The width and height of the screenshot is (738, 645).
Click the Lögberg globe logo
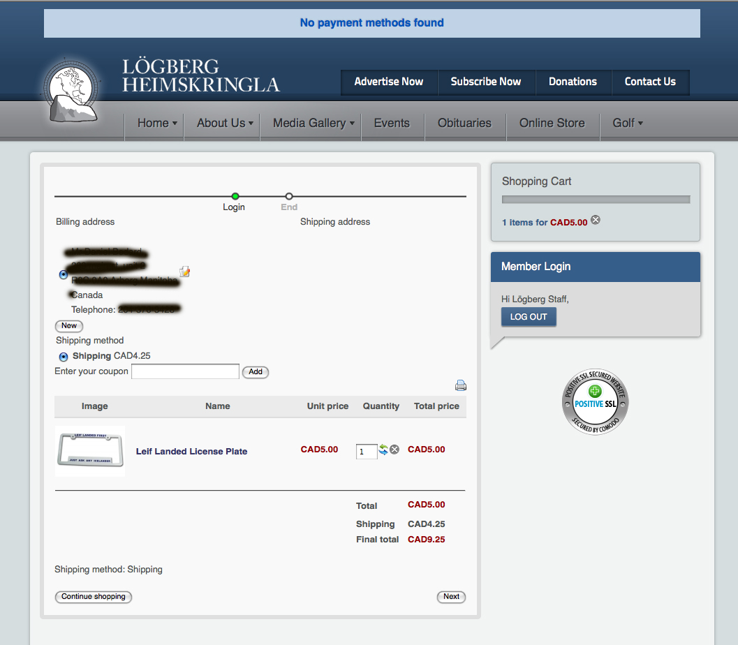pos(72,90)
